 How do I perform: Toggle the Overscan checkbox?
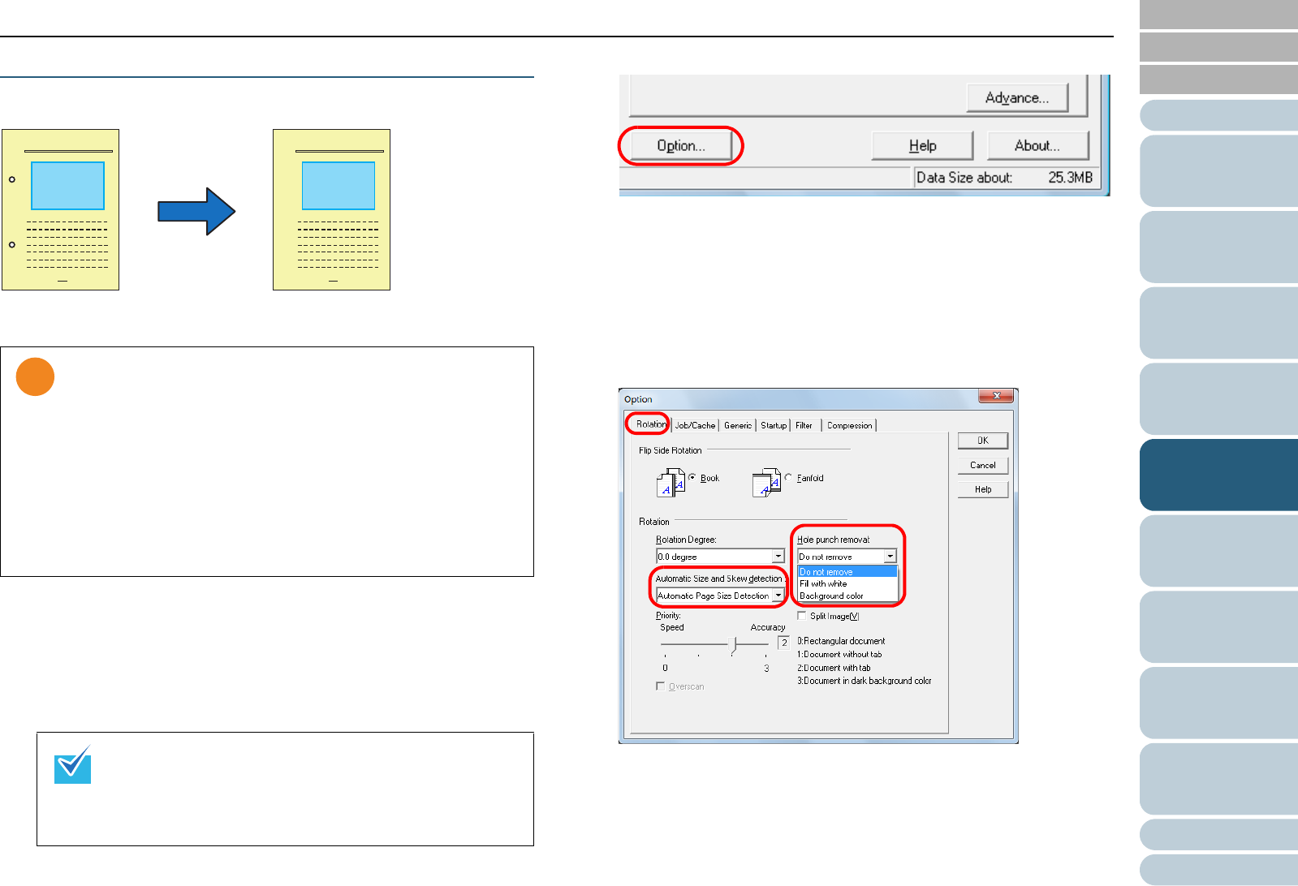[660, 686]
